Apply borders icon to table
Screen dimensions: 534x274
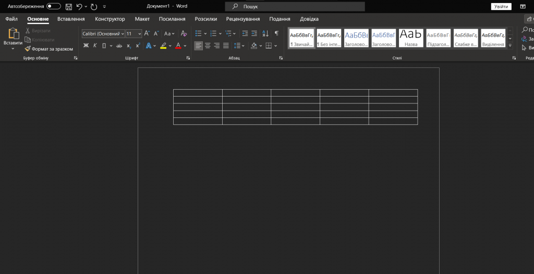269,46
